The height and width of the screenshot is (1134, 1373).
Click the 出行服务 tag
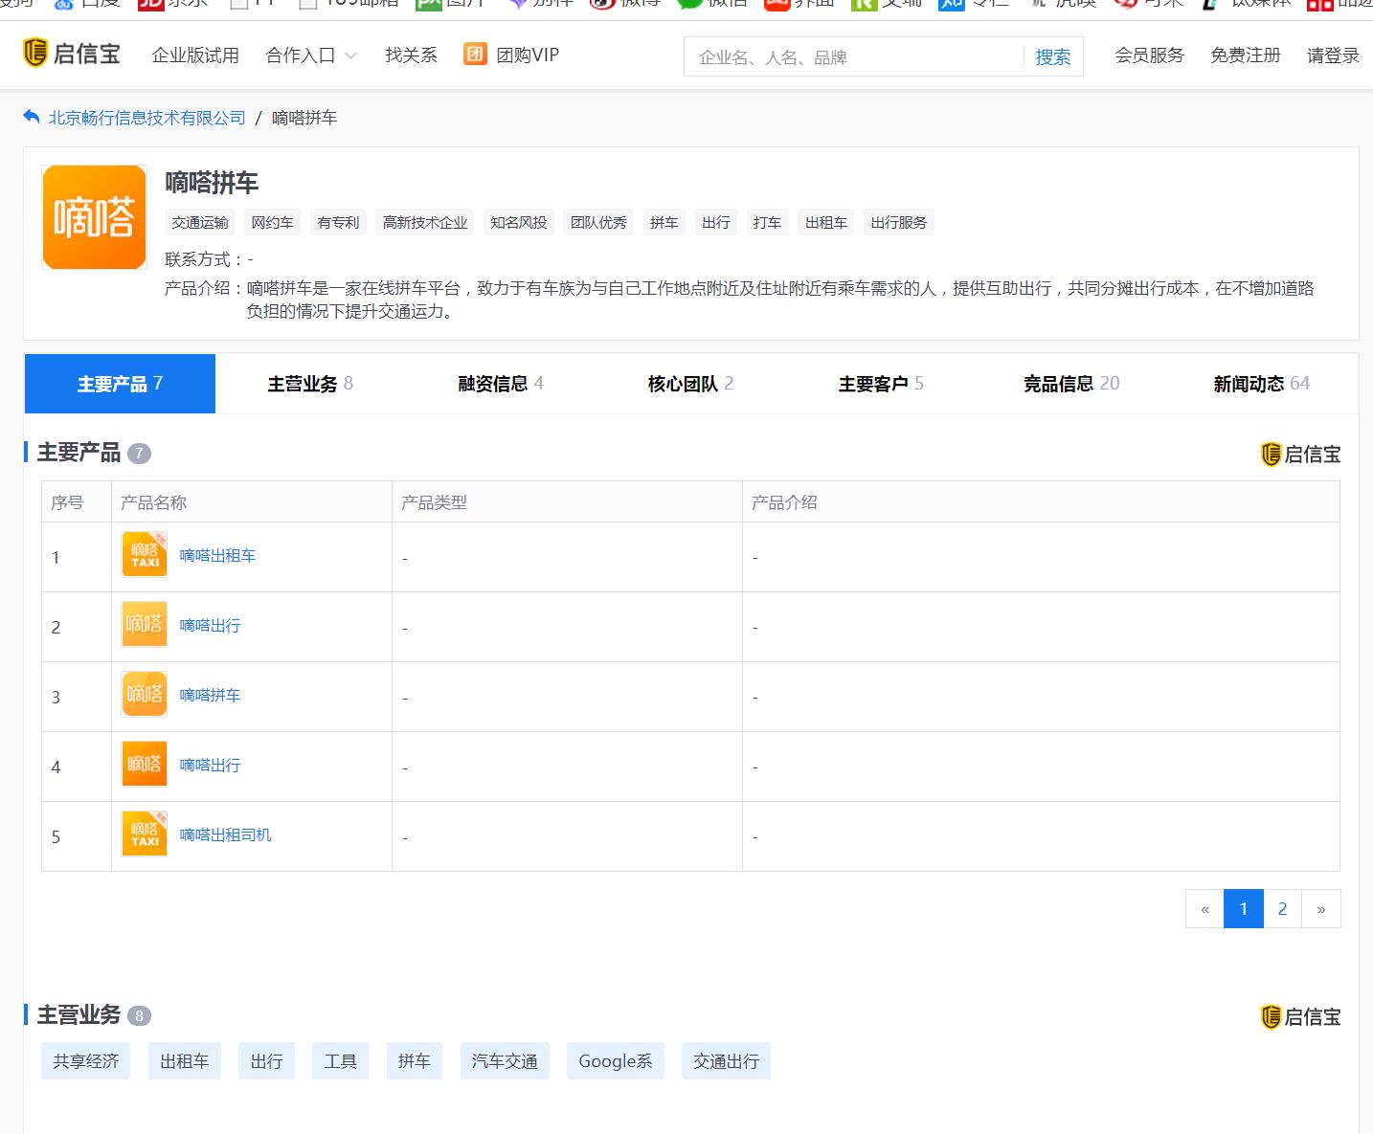click(x=899, y=223)
